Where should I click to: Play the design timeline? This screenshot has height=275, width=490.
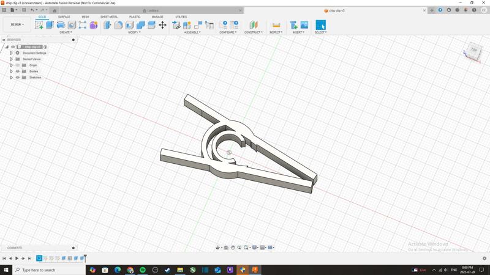click(x=17, y=258)
